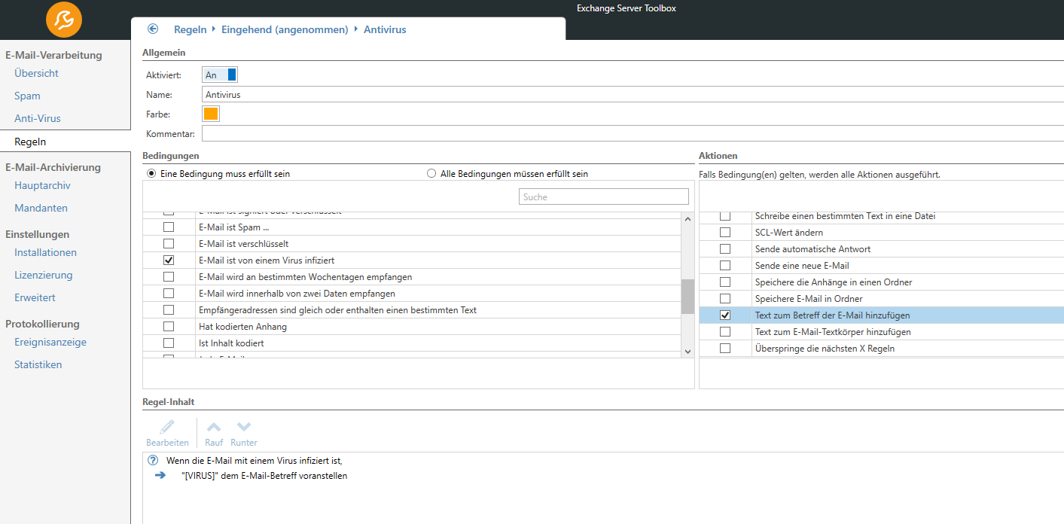The height and width of the screenshot is (524, 1064).
Task: Click the Bearbeiten pencil icon
Action: pos(167,427)
